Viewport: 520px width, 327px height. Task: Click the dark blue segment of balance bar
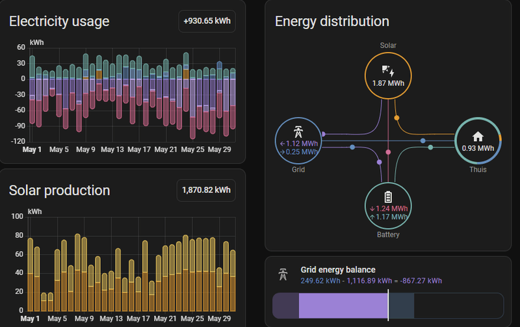401,306
